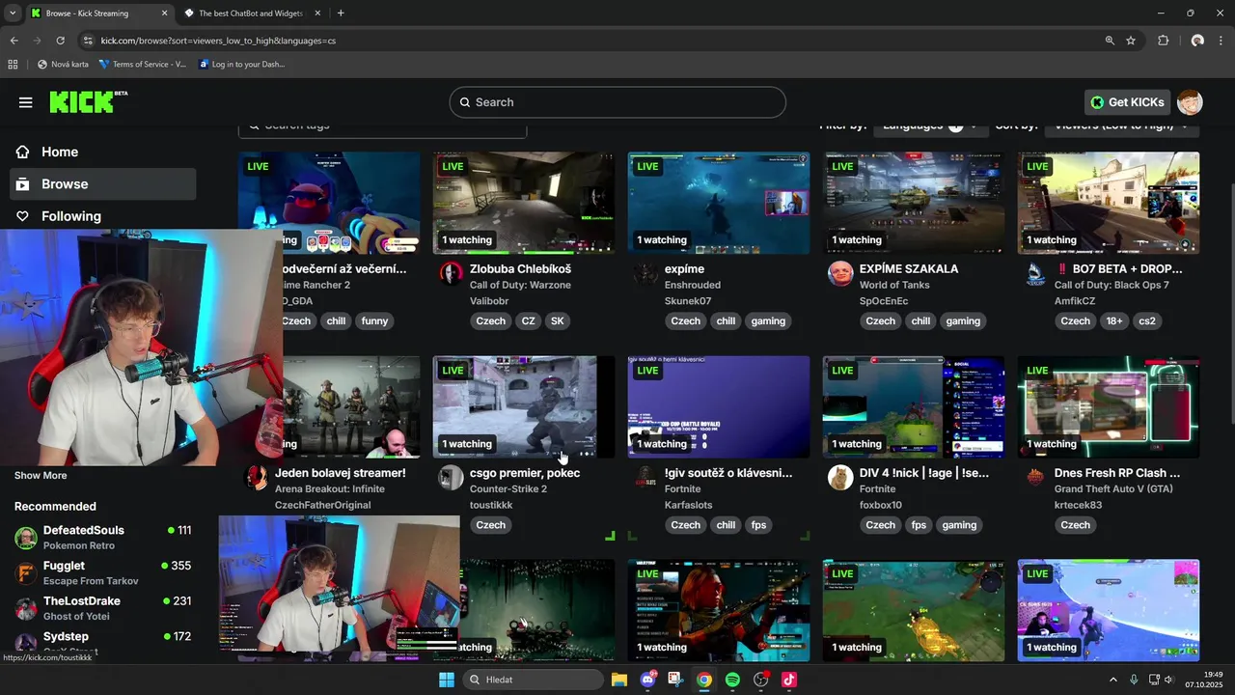Go to Home in the sidebar
This screenshot has width=1235, height=695.
point(102,152)
